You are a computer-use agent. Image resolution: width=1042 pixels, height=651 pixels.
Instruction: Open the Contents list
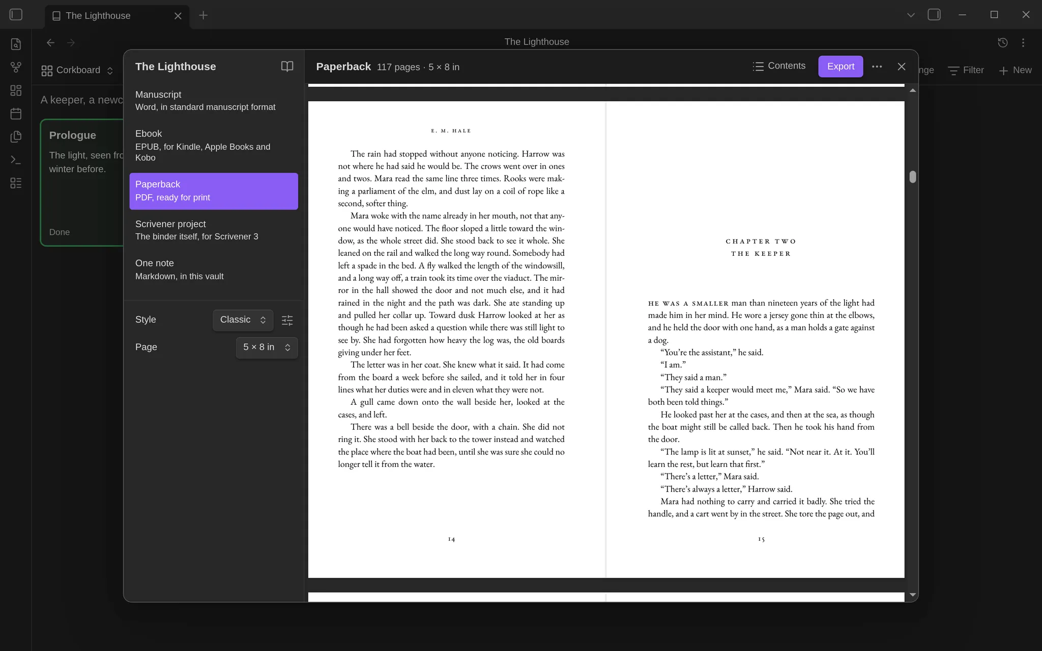tap(779, 66)
